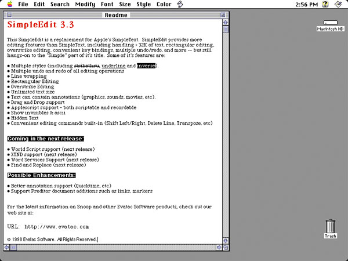Open the Edit menu
This screenshot has width=348, height=261.
pos(39,5)
